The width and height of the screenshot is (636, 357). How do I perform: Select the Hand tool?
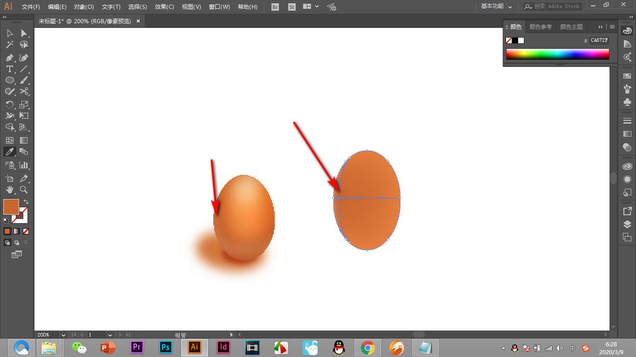[9, 190]
